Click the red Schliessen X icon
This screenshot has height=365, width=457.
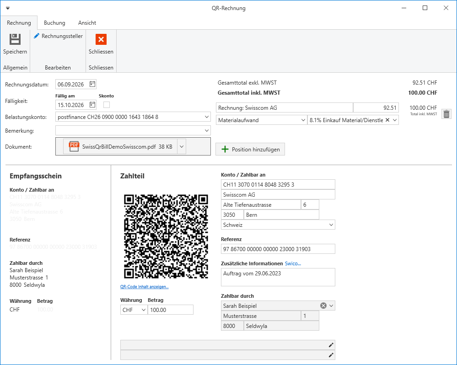tap(101, 39)
